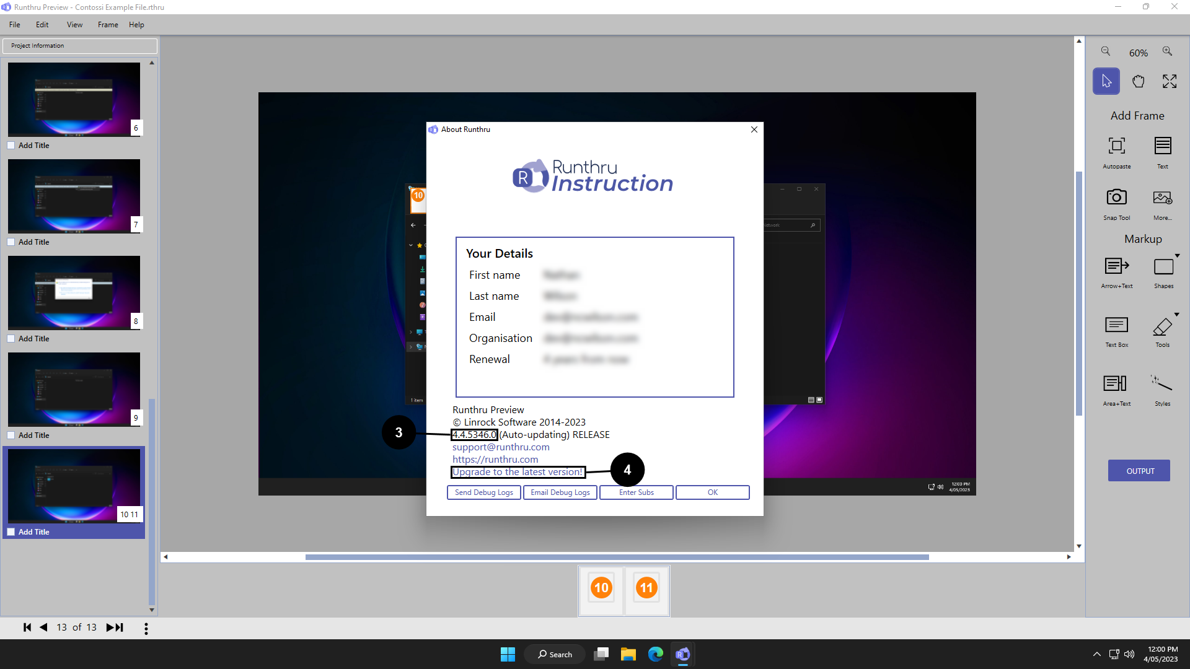Viewport: 1190px width, 669px height.
Task: Zoom in with the magnifier plus icon
Action: click(x=1167, y=51)
